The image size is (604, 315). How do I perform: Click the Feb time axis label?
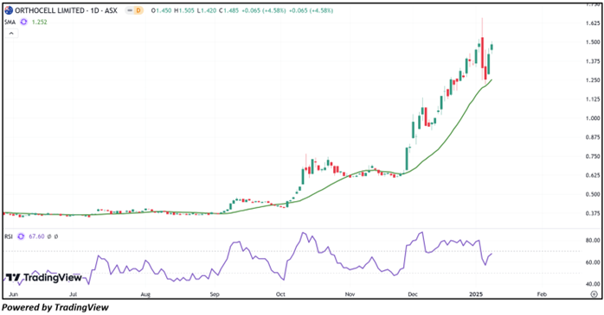tap(542, 294)
